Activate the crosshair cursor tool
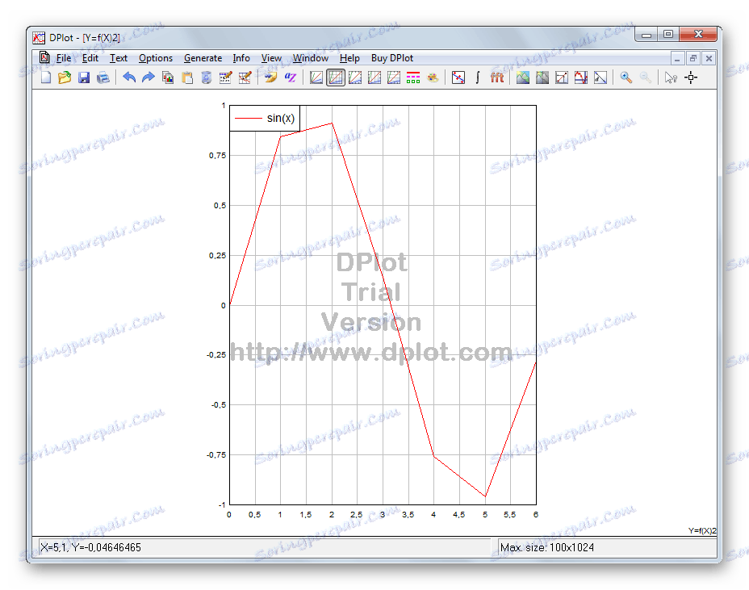749x590 pixels. (691, 77)
